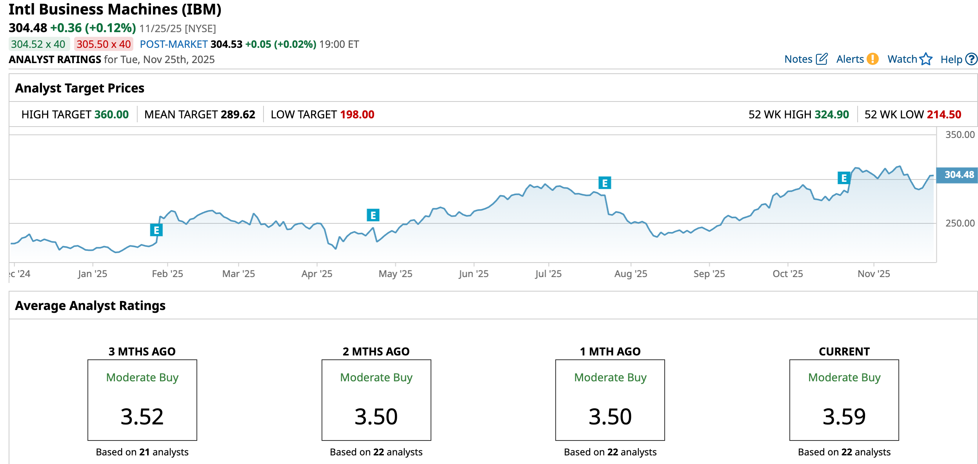Viewport: 978px width, 464px height.
Task: Click the July earnings E marker
Action: tap(604, 183)
